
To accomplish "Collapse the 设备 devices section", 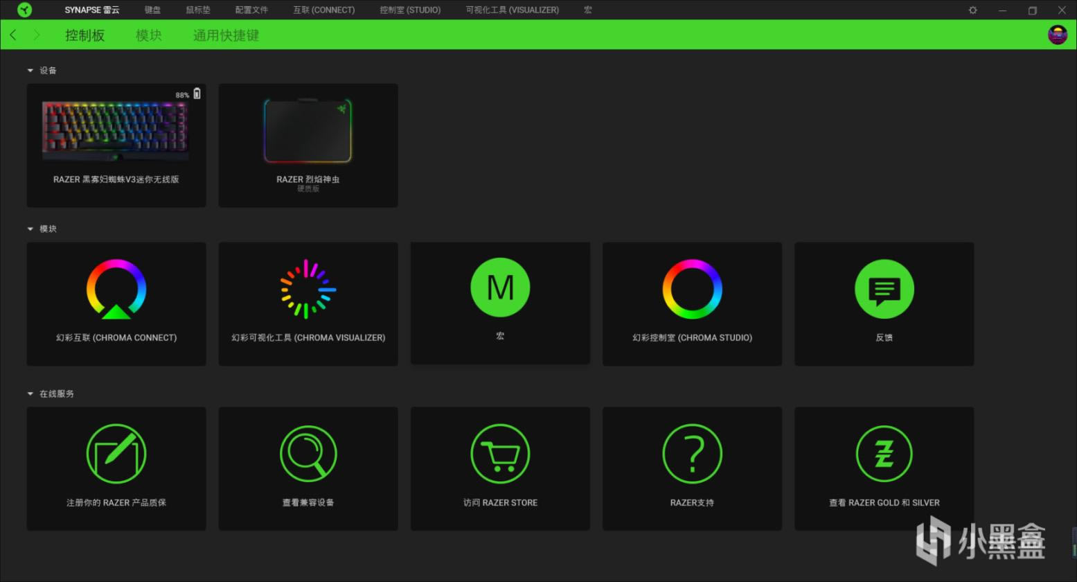I will [x=30, y=71].
